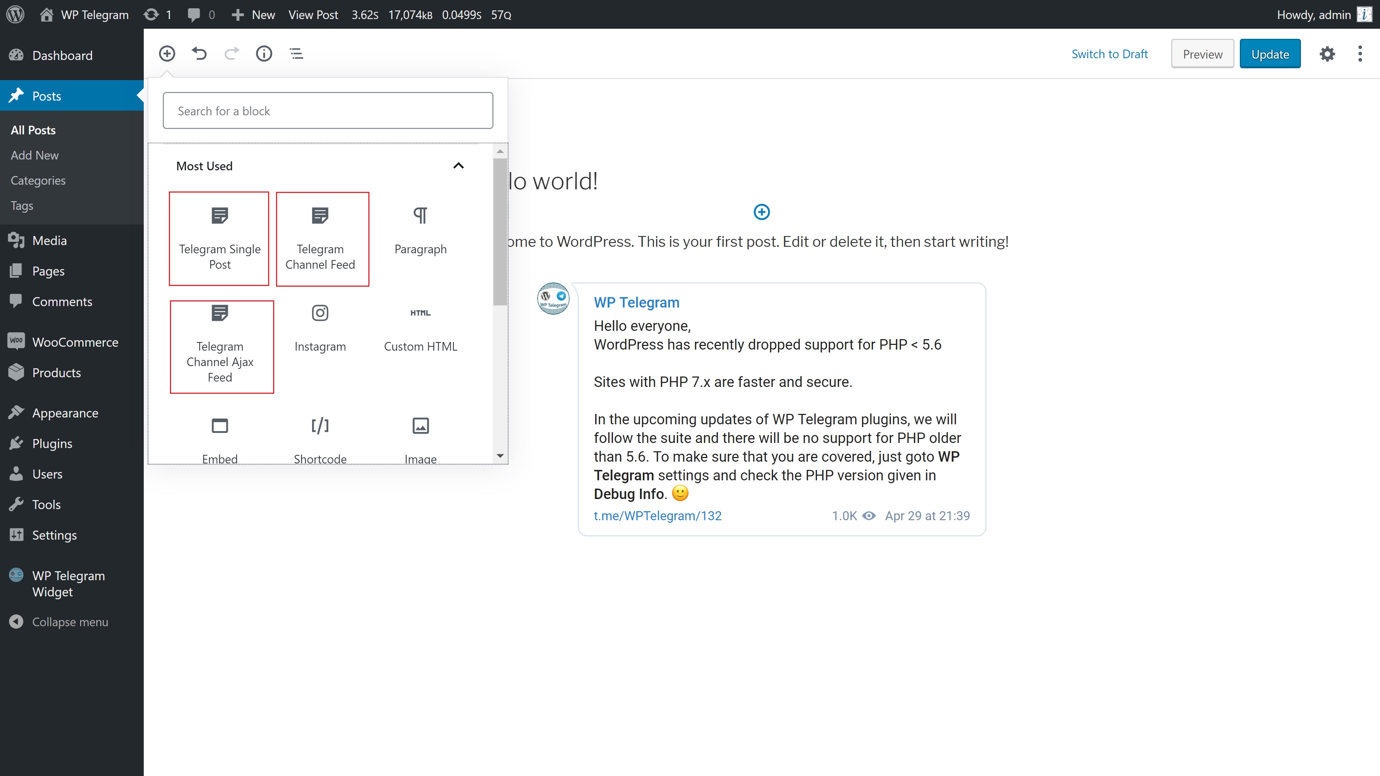Open the block navigation list icon
Image resolution: width=1380 pixels, height=776 pixels.
[296, 54]
